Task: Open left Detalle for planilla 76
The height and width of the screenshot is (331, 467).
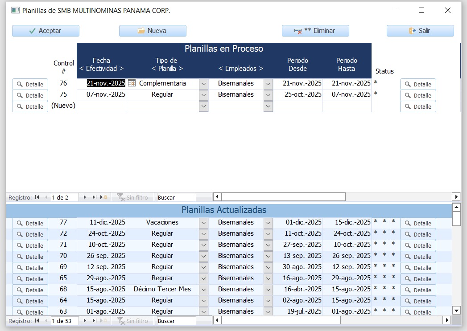Action: coord(30,84)
